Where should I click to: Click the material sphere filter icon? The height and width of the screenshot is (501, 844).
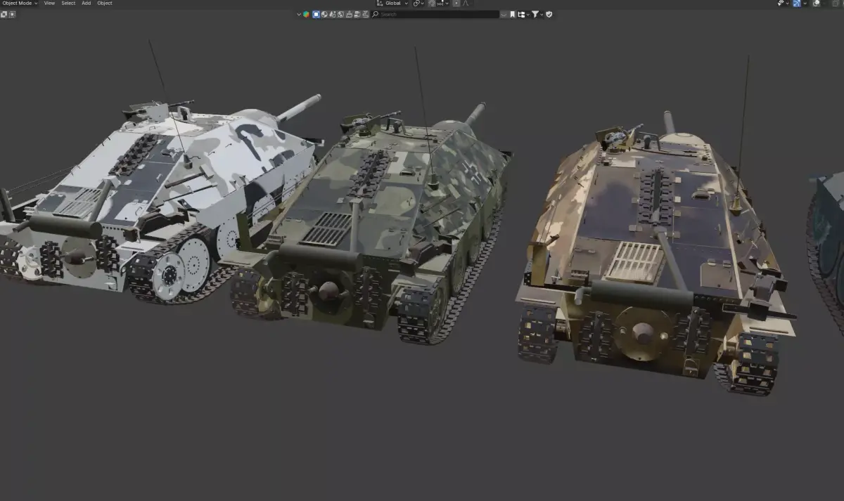pyautogui.click(x=324, y=14)
